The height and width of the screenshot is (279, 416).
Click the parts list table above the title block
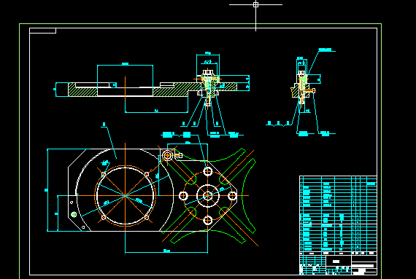(x=338, y=215)
